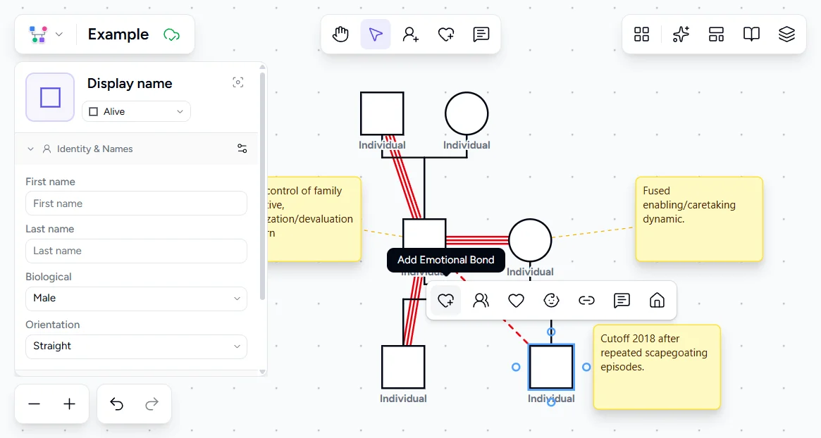Click the Identity & Names settings sliders icon
The height and width of the screenshot is (438, 821).
[242, 149]
